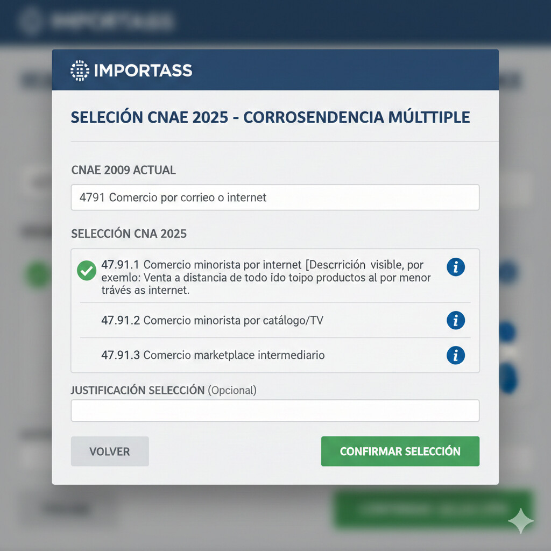Click the VOLVER button
Screen dimensions: 551x551
(x=110, y=451)
